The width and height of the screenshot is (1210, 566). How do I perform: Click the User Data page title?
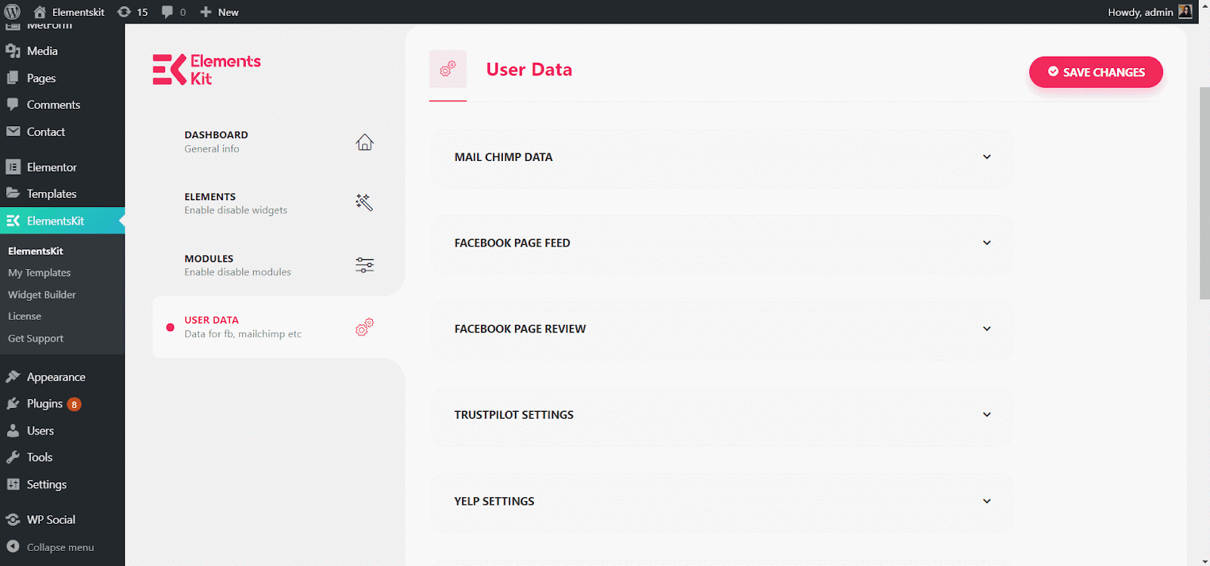point(529,70)
